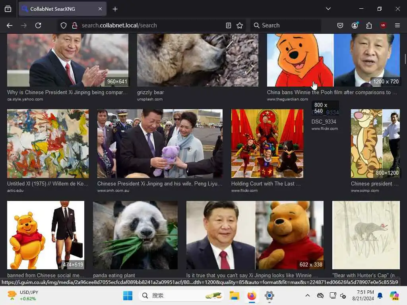
Task: Open the cloud sync tray icon
Action: (320, 295)
